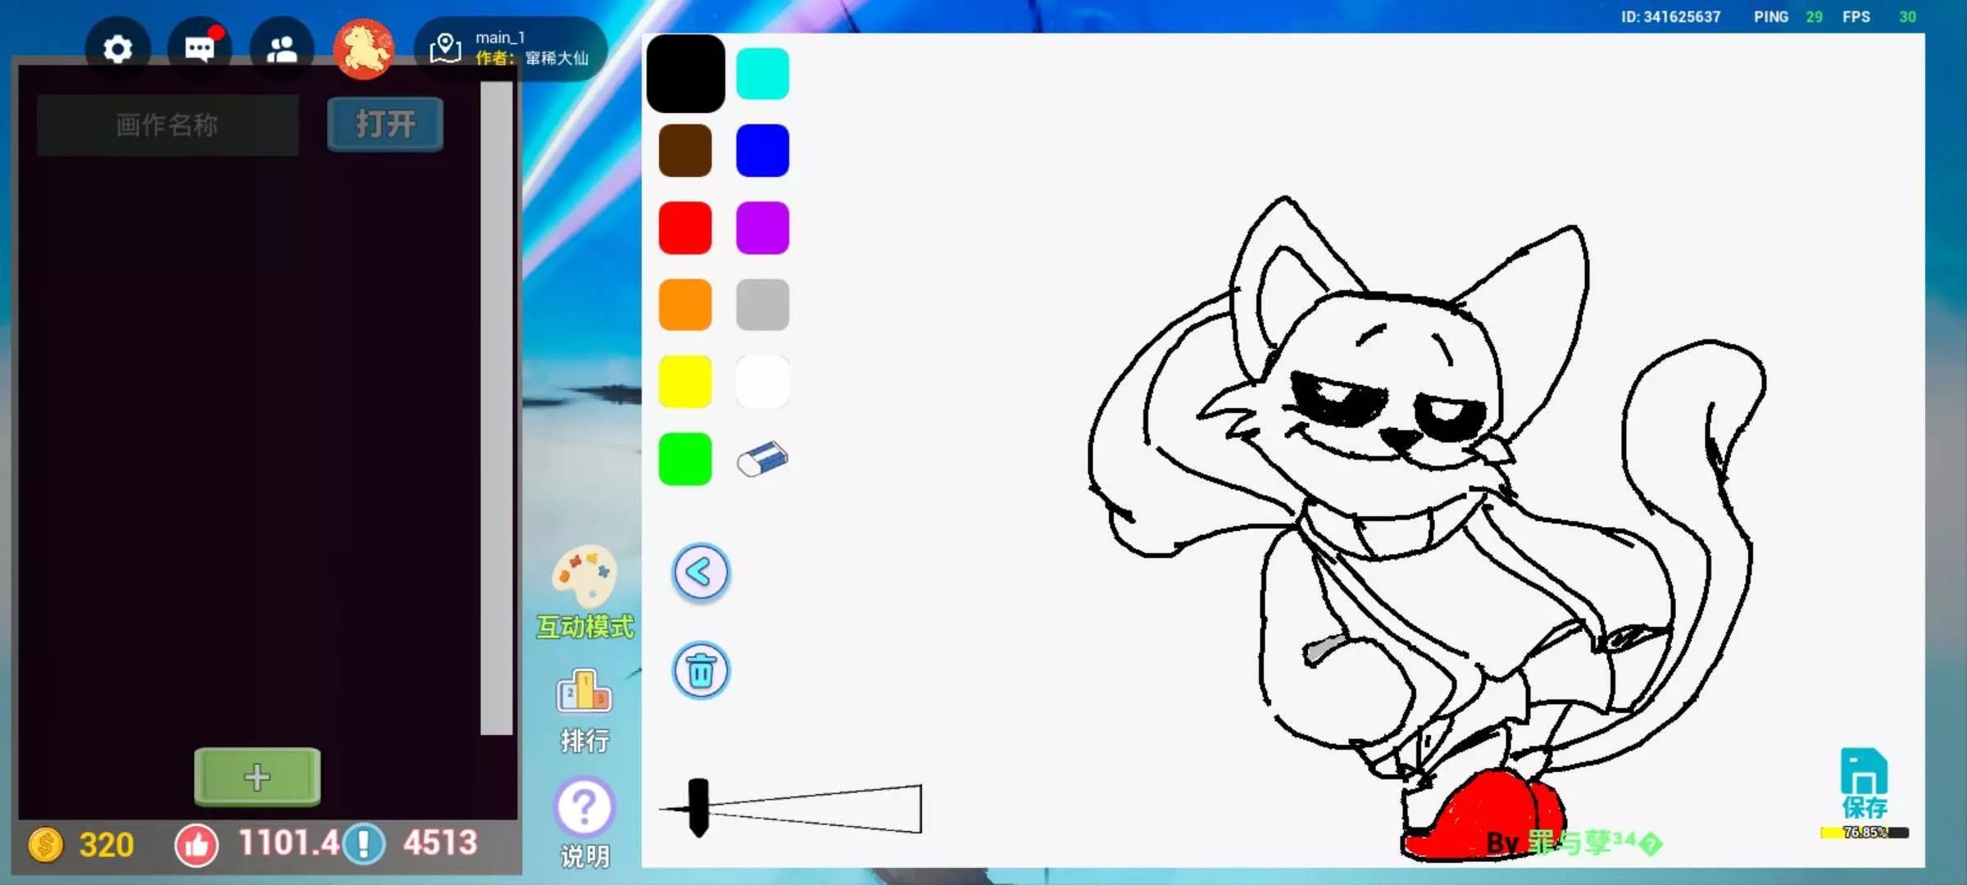Open the friends list icon
1967x885 pixels.
pos(282,49)
